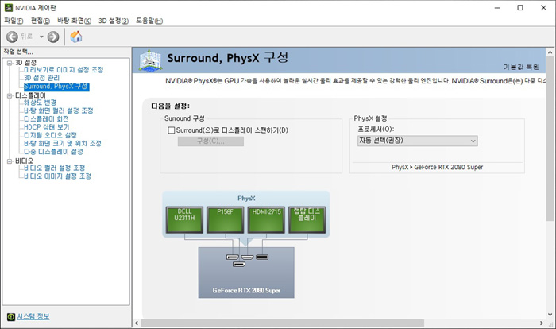This screenshot has height=329, width=556.
Task: Open the 3D 설정(3) menu
Action: [114, 21]
